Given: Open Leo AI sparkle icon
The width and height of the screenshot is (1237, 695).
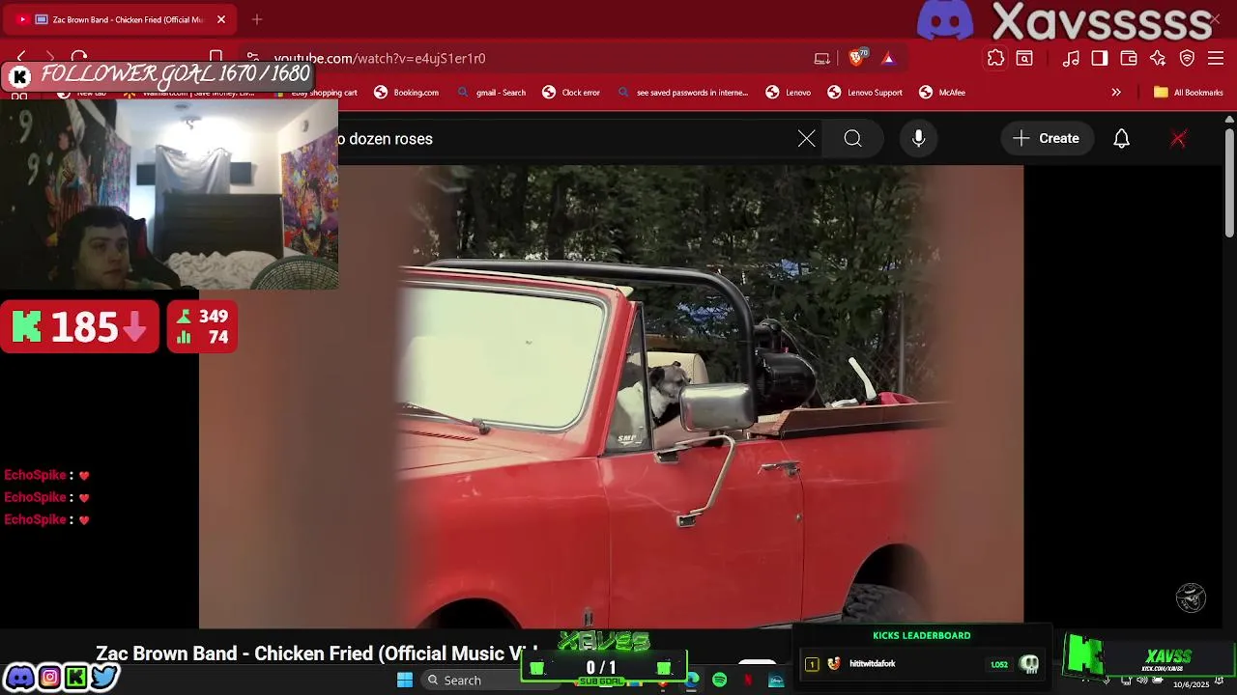Looking at the screenshot, I should pyautogui.click(x=1158, y=58).
